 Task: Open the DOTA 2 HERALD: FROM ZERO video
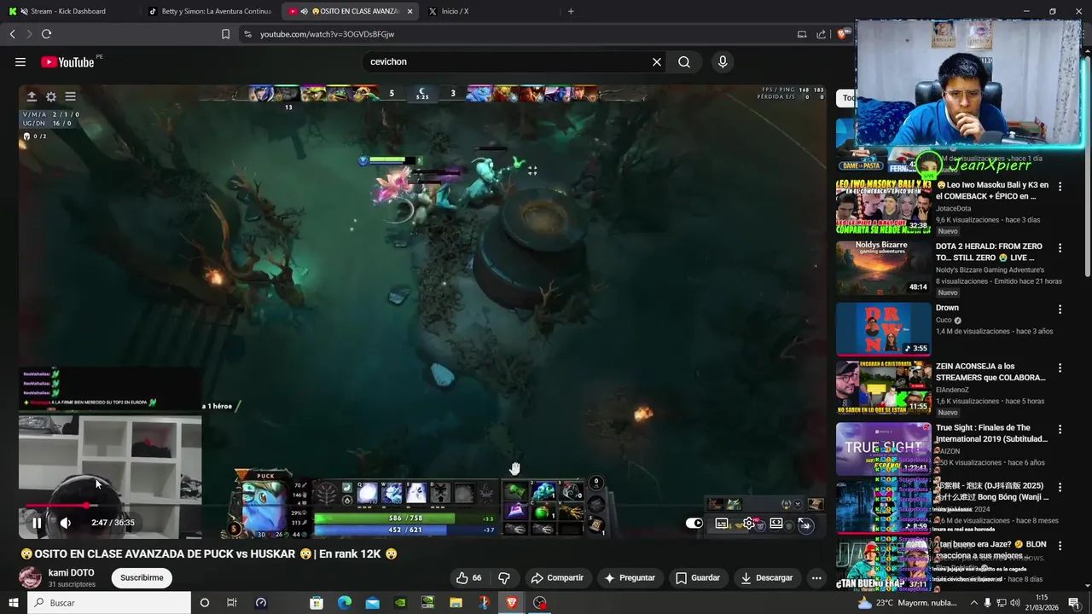tap(883, 268)
